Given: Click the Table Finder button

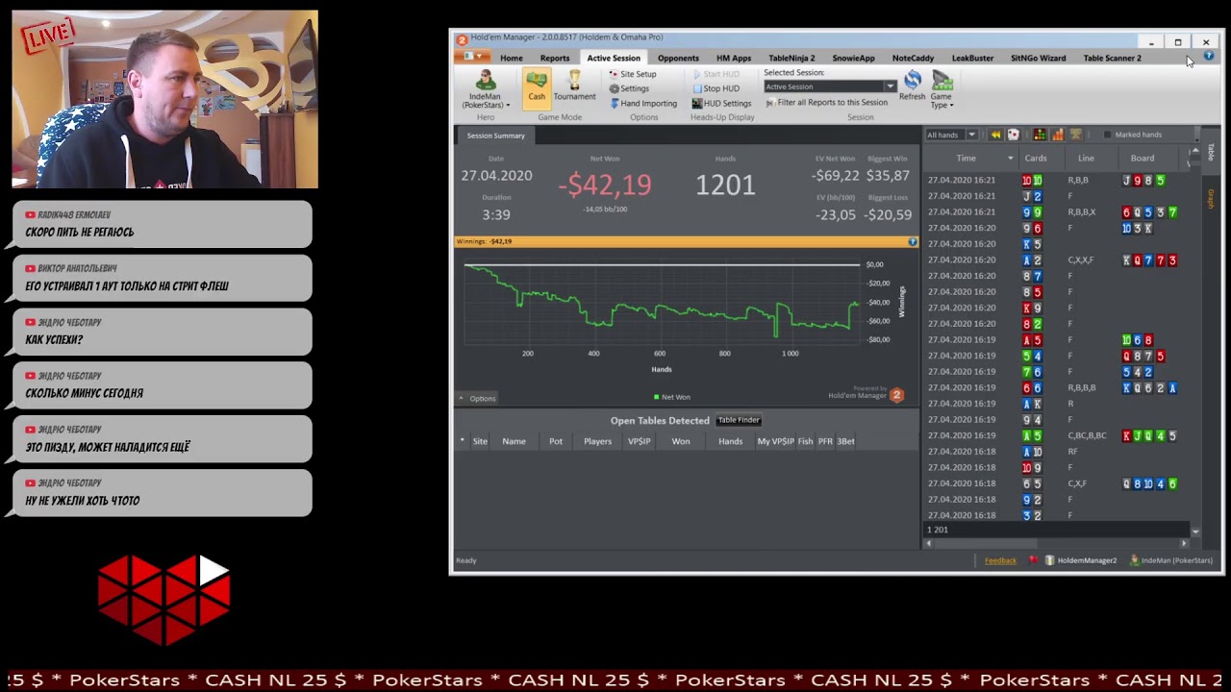Looking at the screenshot, I should (739, 420).
